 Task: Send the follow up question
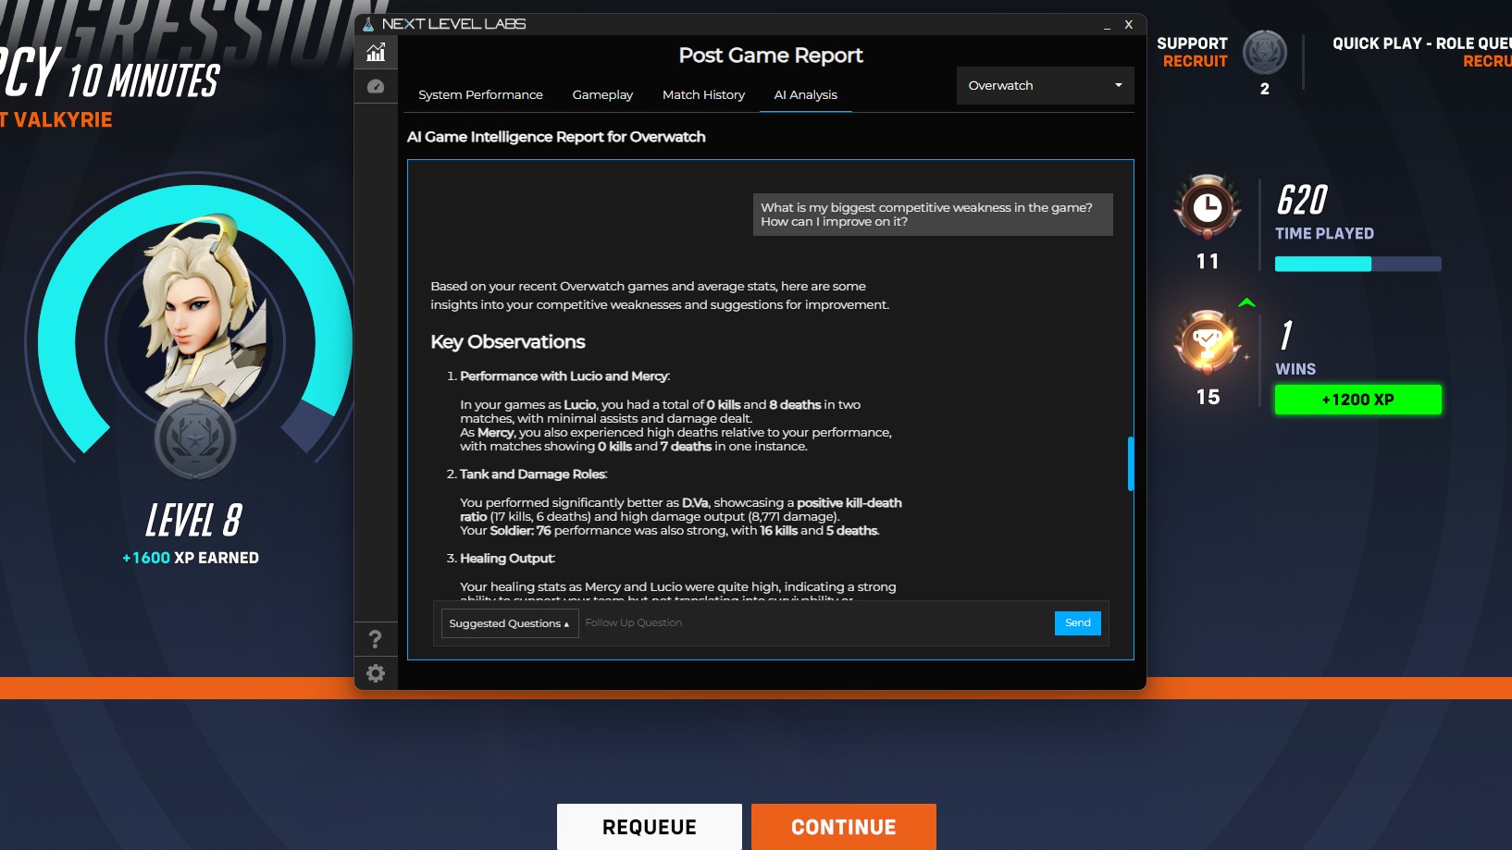click(x=1078, y=623)
